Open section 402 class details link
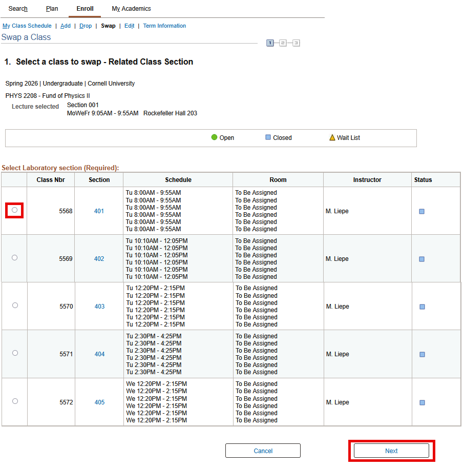The height and width of the screenshot is (468, 464). [x=99, y=259]
